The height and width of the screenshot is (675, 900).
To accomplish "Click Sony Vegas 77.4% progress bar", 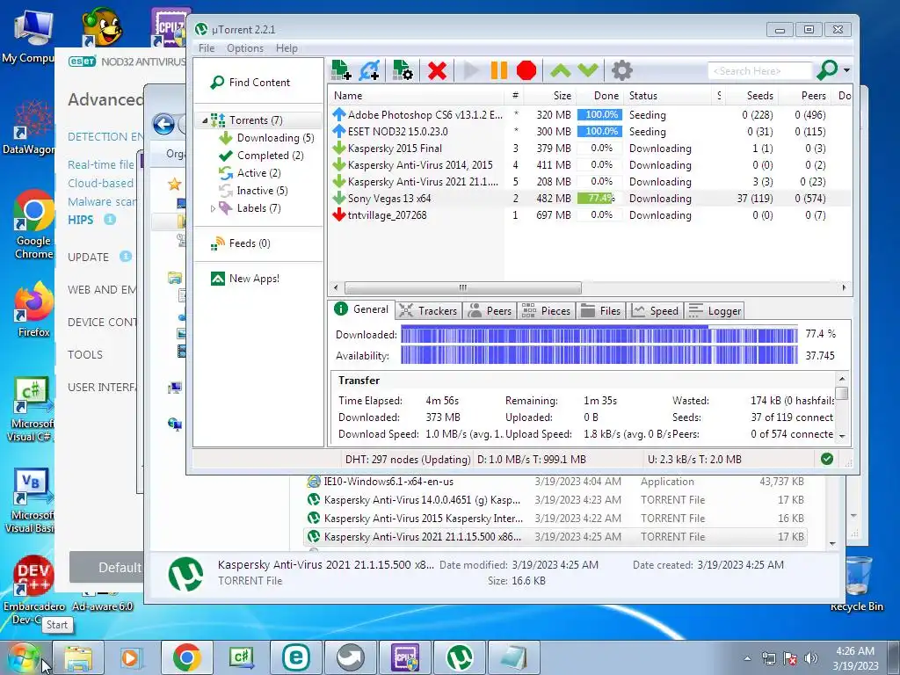I will [599, 198].
